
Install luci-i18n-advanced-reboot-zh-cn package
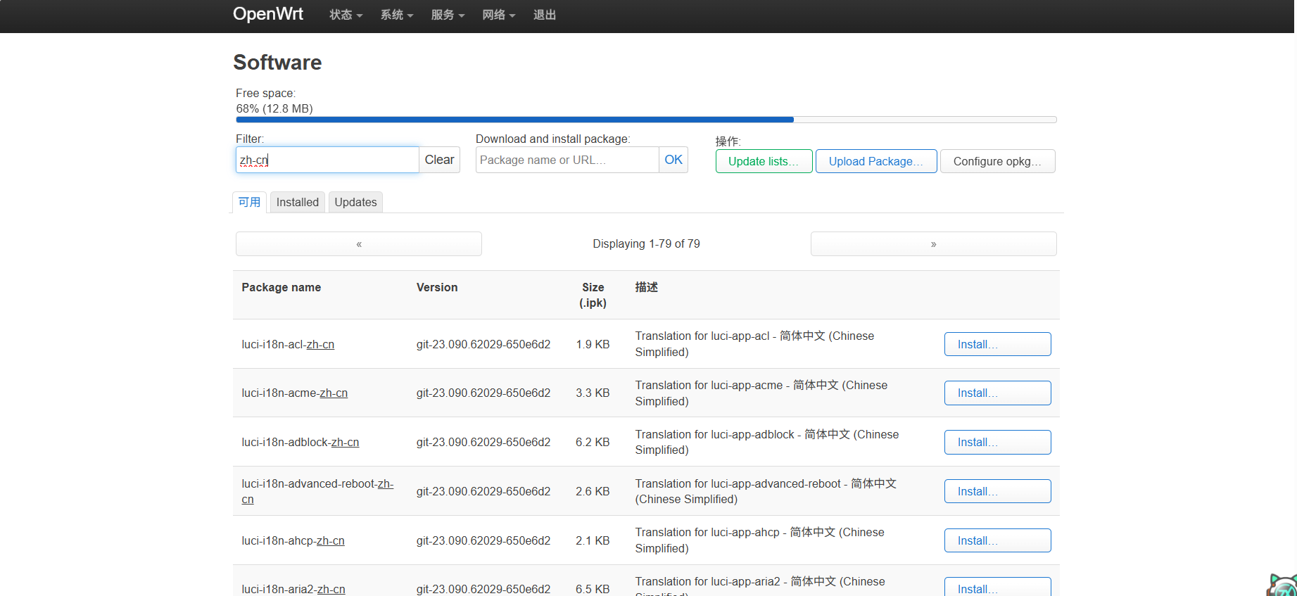coord(997,491)
